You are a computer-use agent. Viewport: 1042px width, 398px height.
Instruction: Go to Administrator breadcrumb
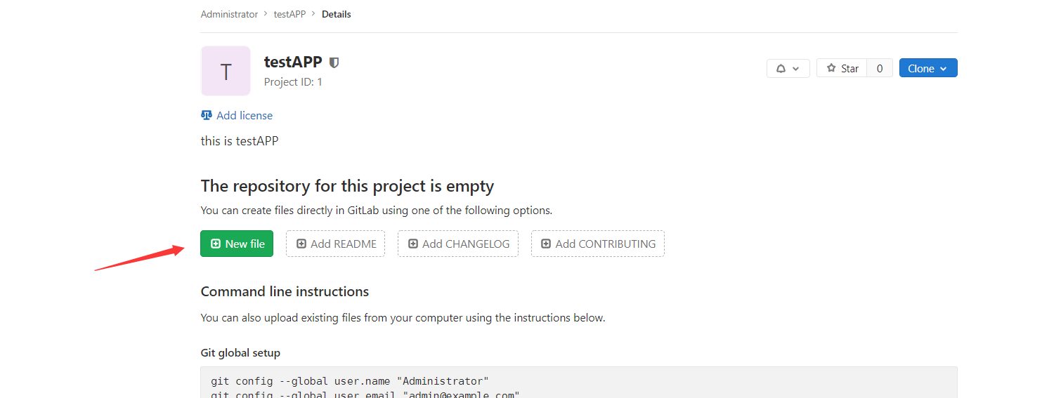coord(229,14)
